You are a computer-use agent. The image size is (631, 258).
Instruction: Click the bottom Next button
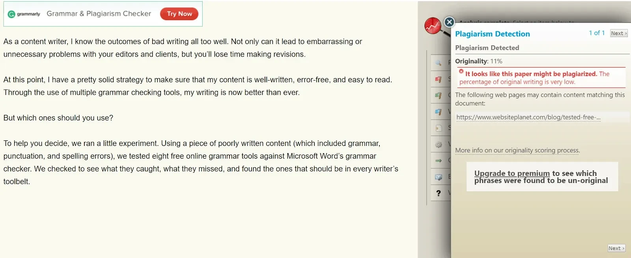[616, 248]
